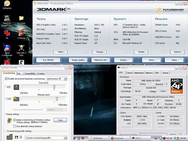Click the teal circular tray icon
The width and height of the screenshot is (188, 141).
point(175,138)
